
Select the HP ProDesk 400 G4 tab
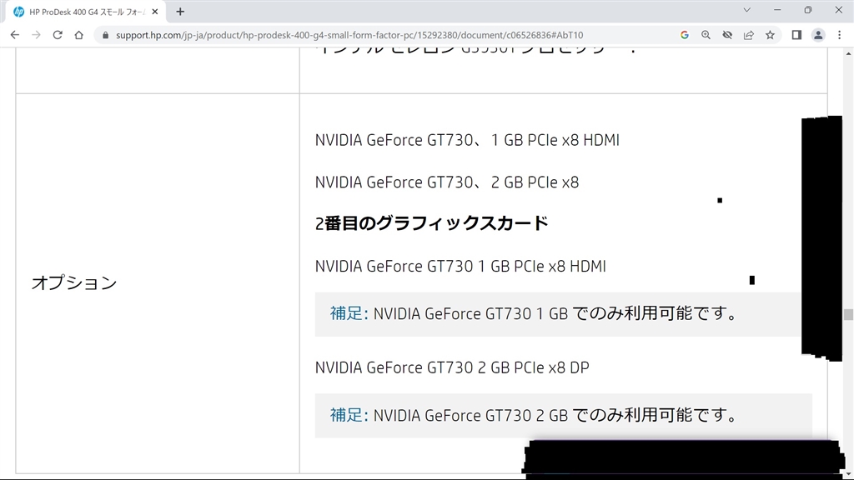pyautogui.click(x=79, y=12)
